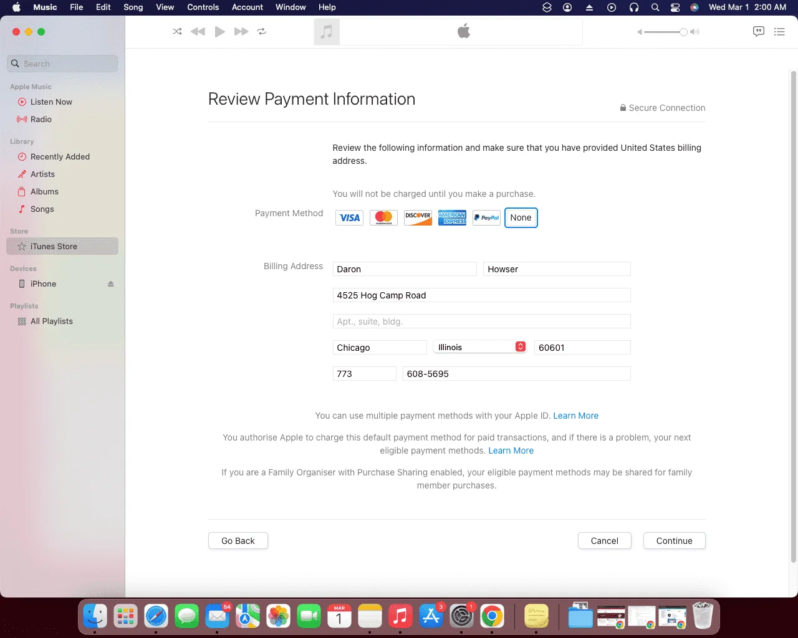
Task: Skip to next track
Action: click(x=241, y=32)
